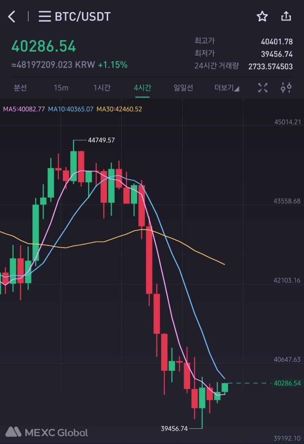Tap the MA10 indicator label
The width and height of the screenshot is (304, 444).
(x=71, y=109)
